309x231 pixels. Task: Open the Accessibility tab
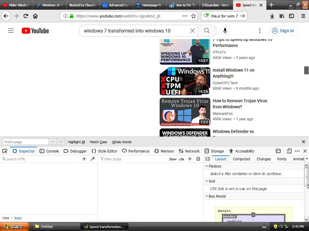[x=242, y=151]
